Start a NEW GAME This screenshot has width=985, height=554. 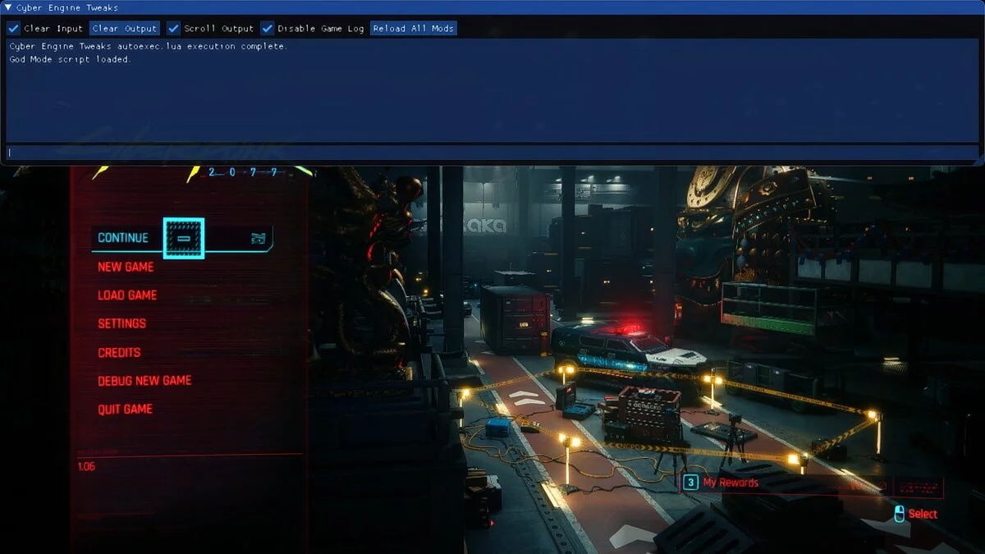pyautogui.click(x=126, y=267)
